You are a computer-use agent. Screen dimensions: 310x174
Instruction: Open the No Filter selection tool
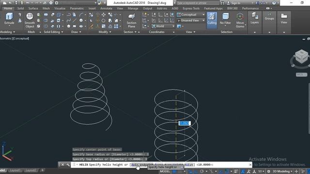[x=225, y=19]
